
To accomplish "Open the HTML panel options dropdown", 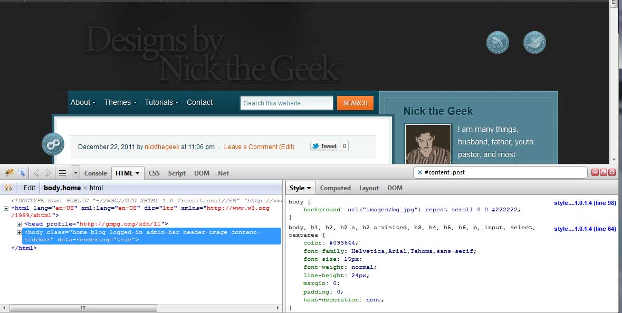I will coord(137,173).
